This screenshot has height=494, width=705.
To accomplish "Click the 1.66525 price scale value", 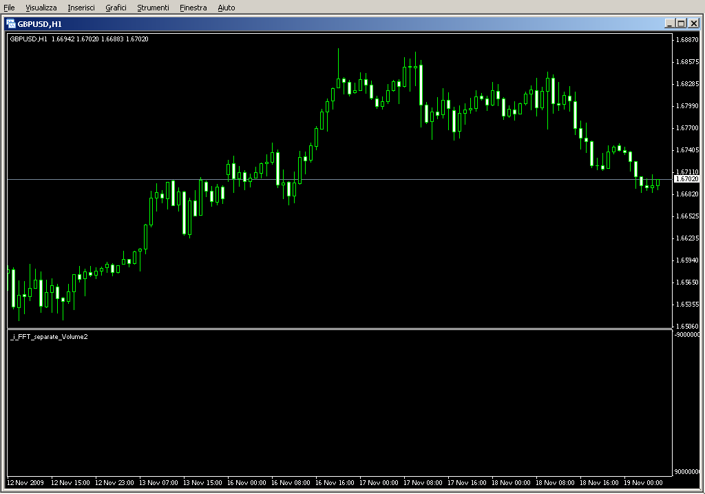I will (x=687, y=216).
